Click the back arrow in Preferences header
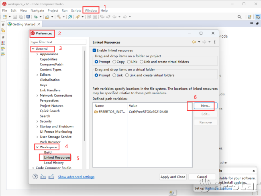The width and height of the screenshot is (261, 196). tap(194, 42)
